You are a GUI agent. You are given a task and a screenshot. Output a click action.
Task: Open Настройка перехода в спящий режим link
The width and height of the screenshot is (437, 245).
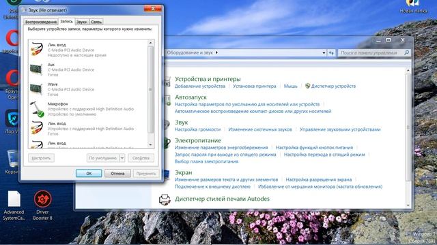pos(324,154)
